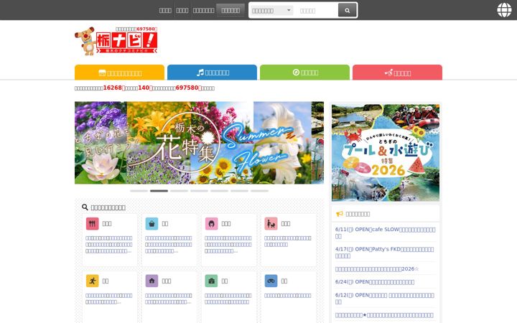517x323 pixels.
Task: Open the search category dropdown in top bar
Action: (x=271, y=11)
